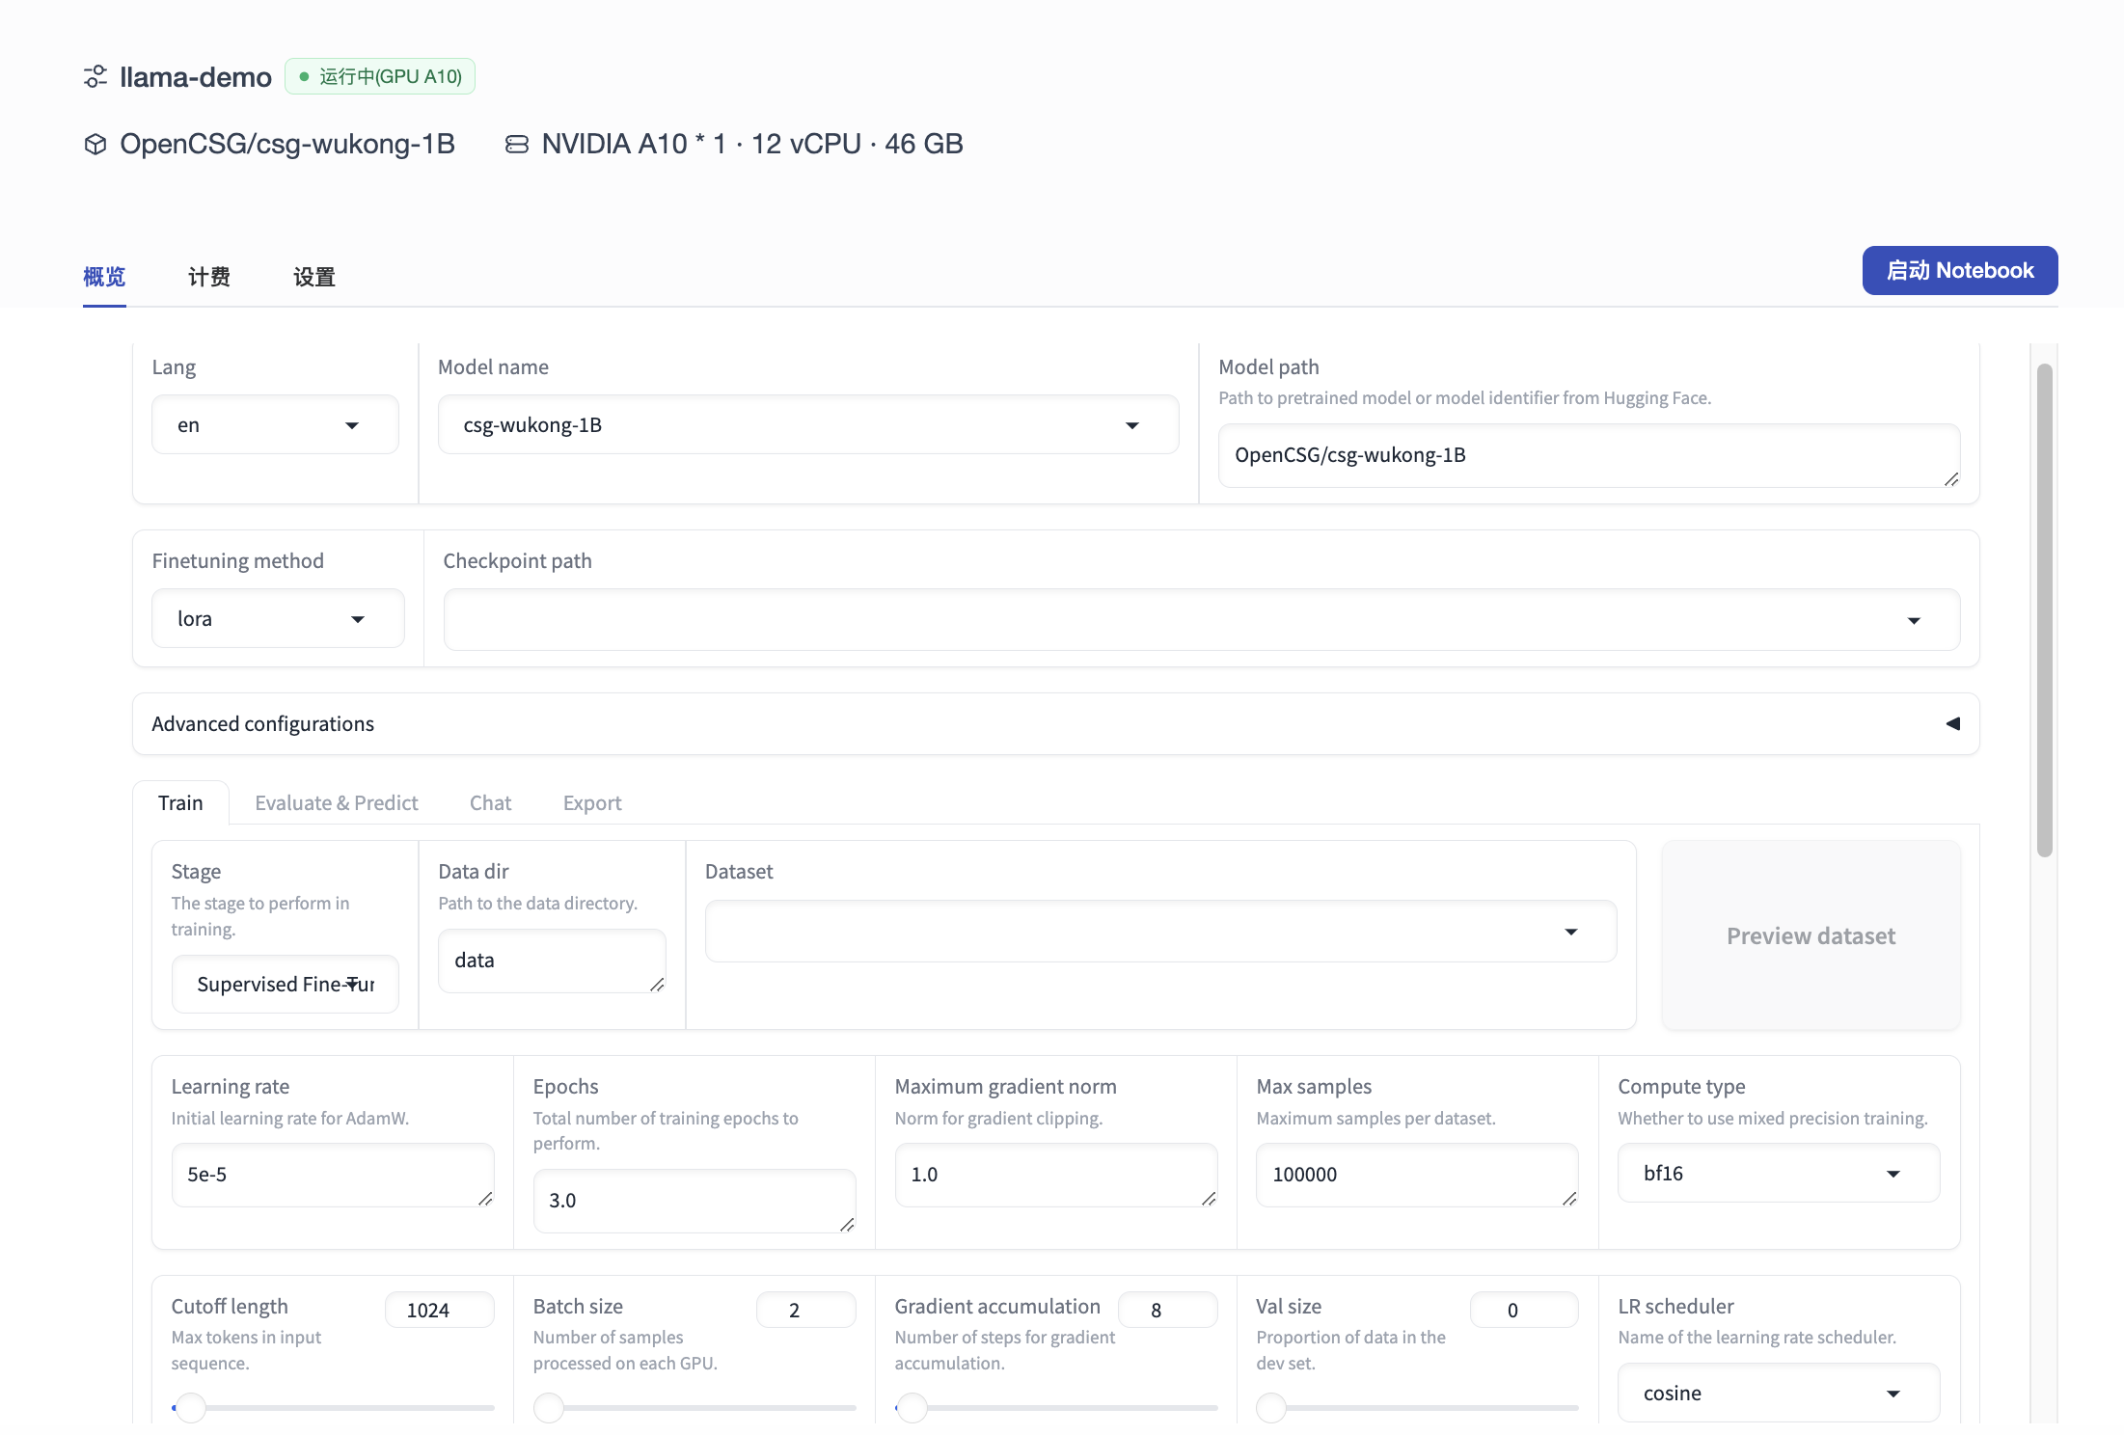Click the Cutoff length slider handle

pyautogui.click(x=191, y=1408)
